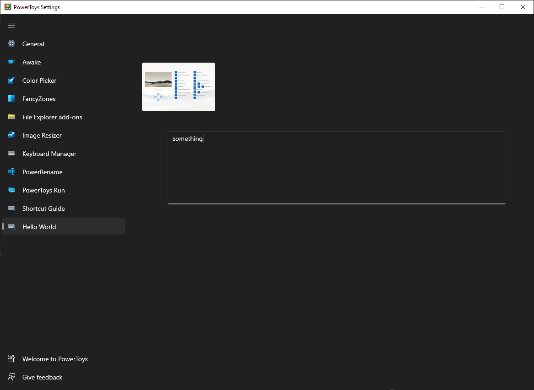This screenshot has width=534, height=390.
Task: Focus the text box containing "something"
Action: (x=337, y=167)
